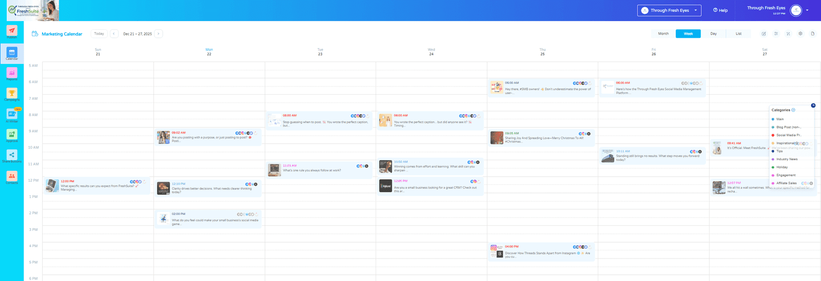Screen dimensions: 821x281
Task: Click the Today button
Action: 99,34
